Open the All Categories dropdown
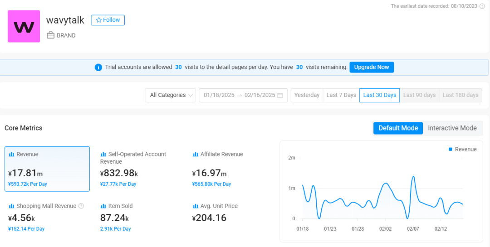 click(171, 95)
